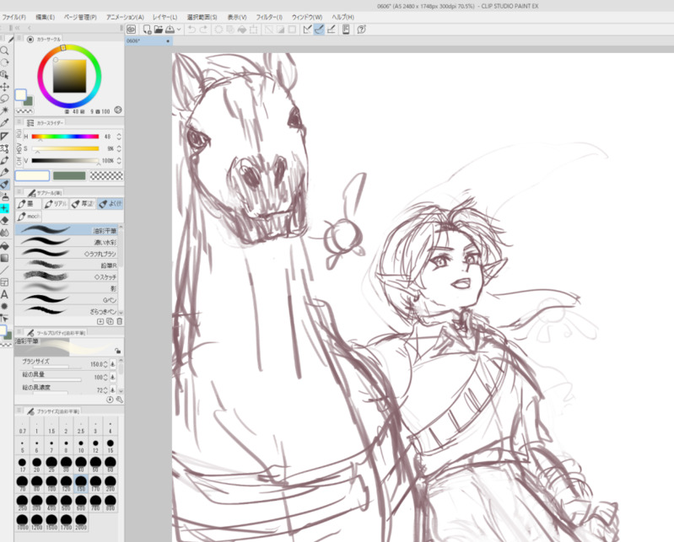Select the Frame border tool

[x=4, y=282]
